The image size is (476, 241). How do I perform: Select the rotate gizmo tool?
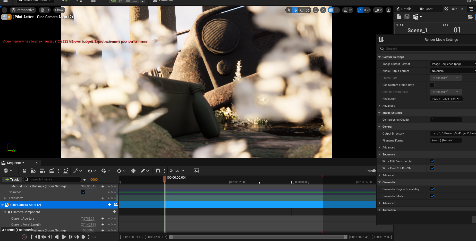[x=302, y=10]
